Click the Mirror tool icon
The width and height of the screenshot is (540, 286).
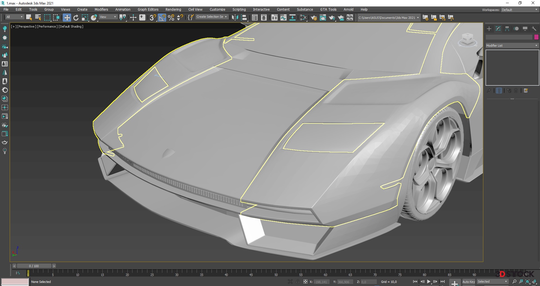[x=235, y=18]
